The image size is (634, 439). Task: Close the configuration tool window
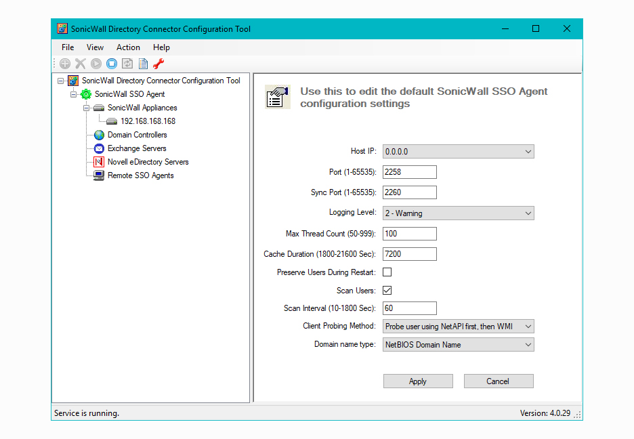(x=567, y=28)
